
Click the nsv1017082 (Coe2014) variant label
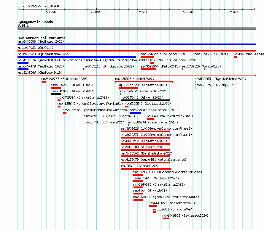click(x=36, y=48)
